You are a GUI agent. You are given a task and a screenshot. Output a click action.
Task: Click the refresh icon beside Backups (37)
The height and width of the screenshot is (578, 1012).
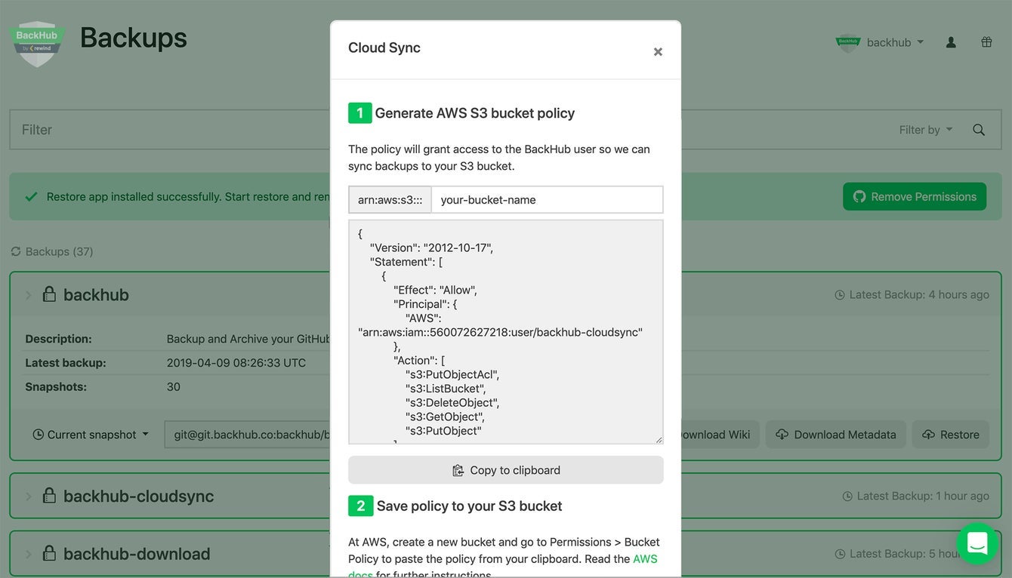16,251
